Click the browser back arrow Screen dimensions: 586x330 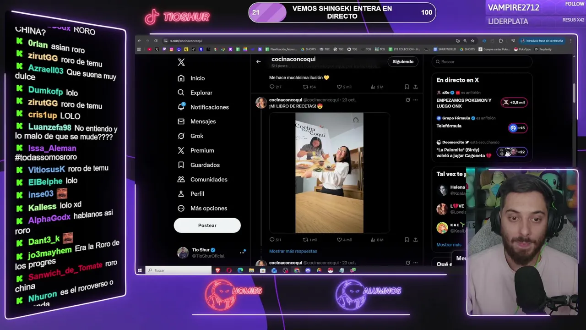point(140,41)
